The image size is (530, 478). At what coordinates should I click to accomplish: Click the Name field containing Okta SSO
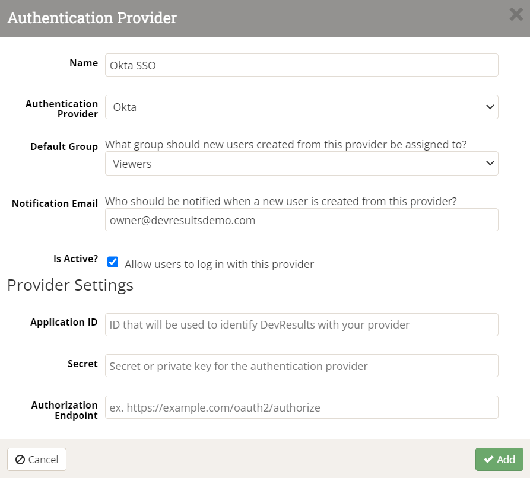(302, 65)
